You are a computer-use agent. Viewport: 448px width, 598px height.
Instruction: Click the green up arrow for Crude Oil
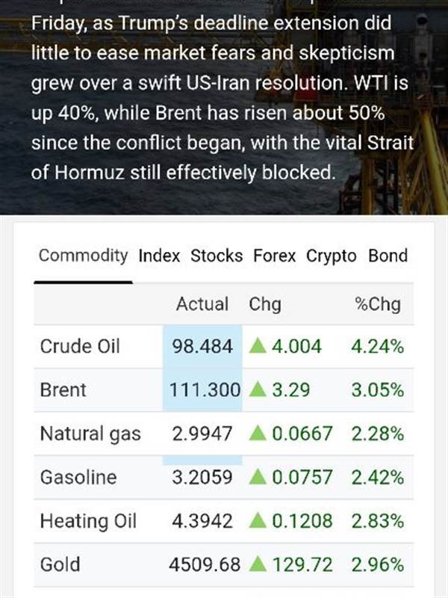click(258, 347)
